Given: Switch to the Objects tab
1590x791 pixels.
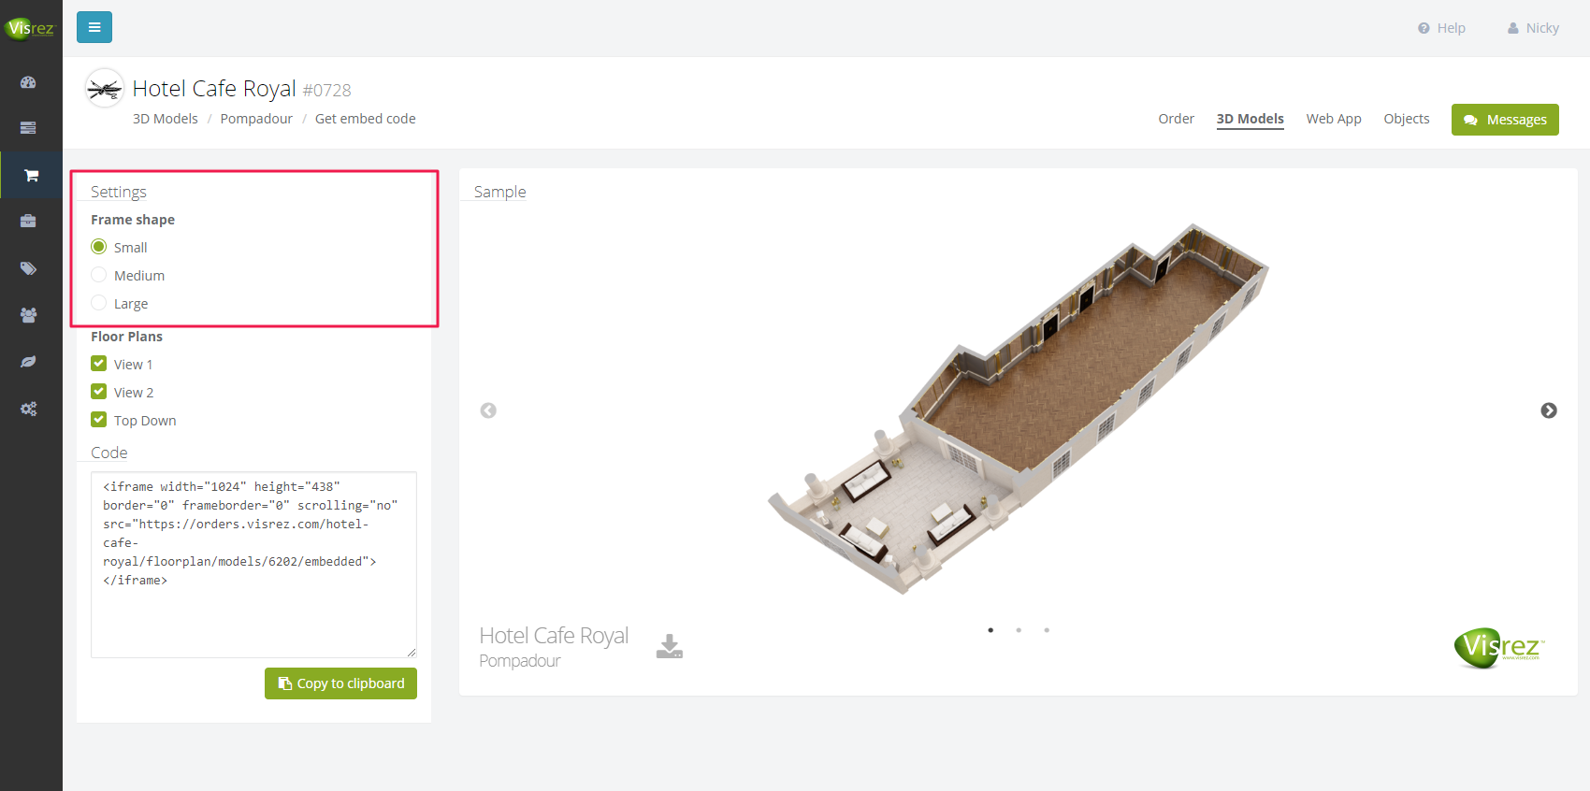Looking at the screenshot, I should coord(1407,119).
